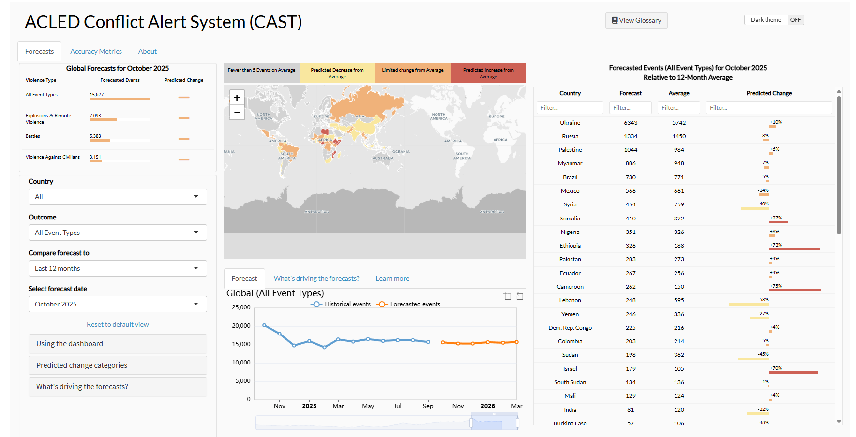Click Reset to default view link
Viewport: 856px width, 437px height.
point(118,324)
